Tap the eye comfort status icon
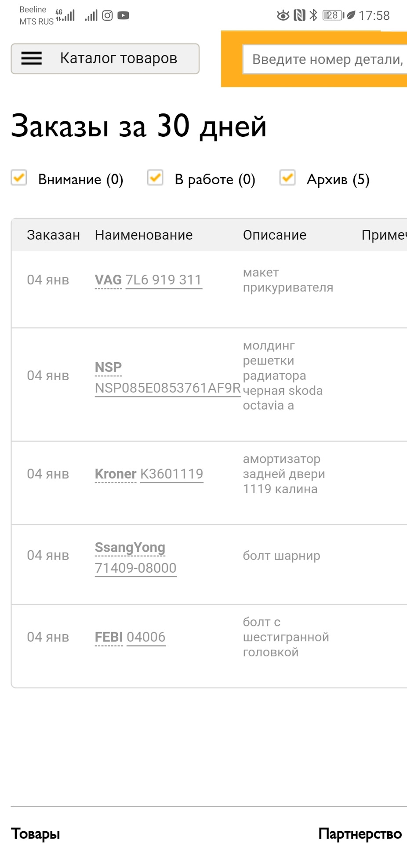The image size is (407, 844). point(283,16)
